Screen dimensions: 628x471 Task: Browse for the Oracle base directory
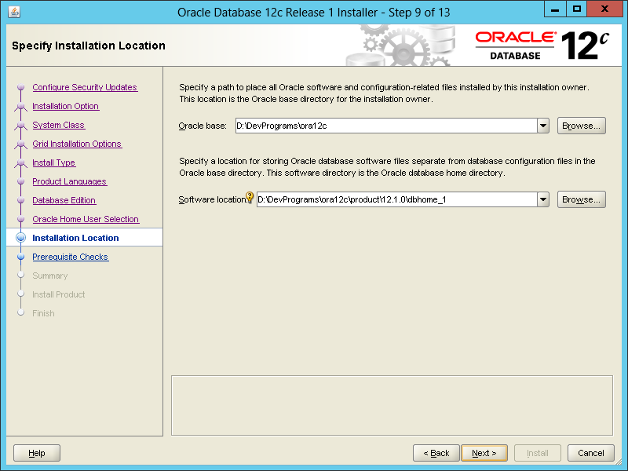581,126
